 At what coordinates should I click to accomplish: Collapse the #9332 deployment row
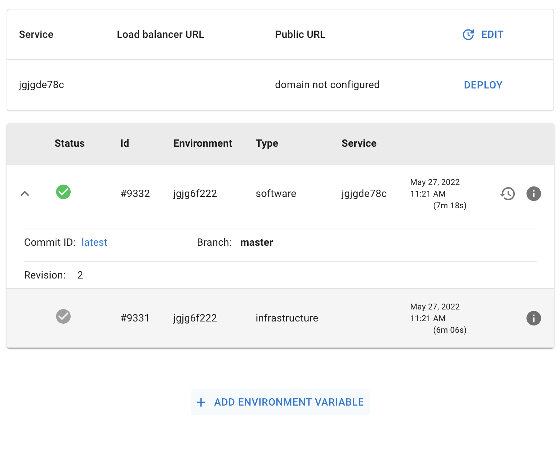25,194
